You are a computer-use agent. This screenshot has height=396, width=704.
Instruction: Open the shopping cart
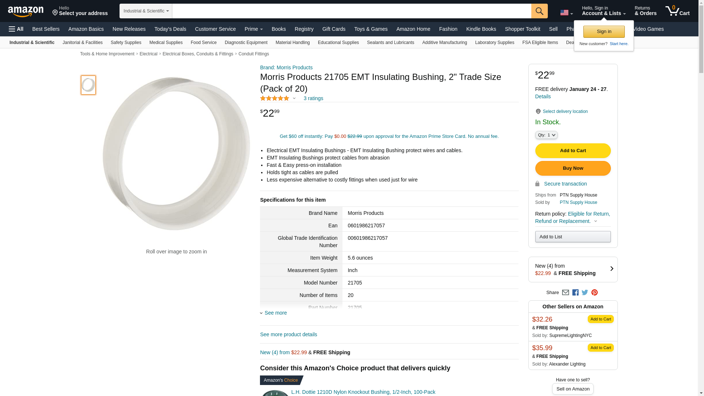(x=677, y=11)
